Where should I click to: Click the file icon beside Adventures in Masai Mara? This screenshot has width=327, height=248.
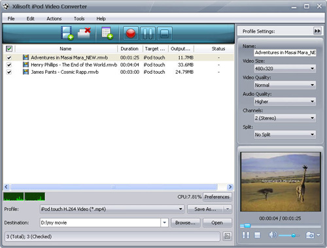[26, 57]
